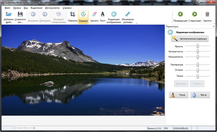This screenshot has width=217, height=132.
Task: Close the Параметры panel
Action: coord(214,26)
